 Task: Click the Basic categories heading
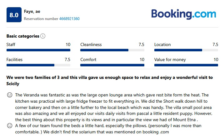pos(23,36)
